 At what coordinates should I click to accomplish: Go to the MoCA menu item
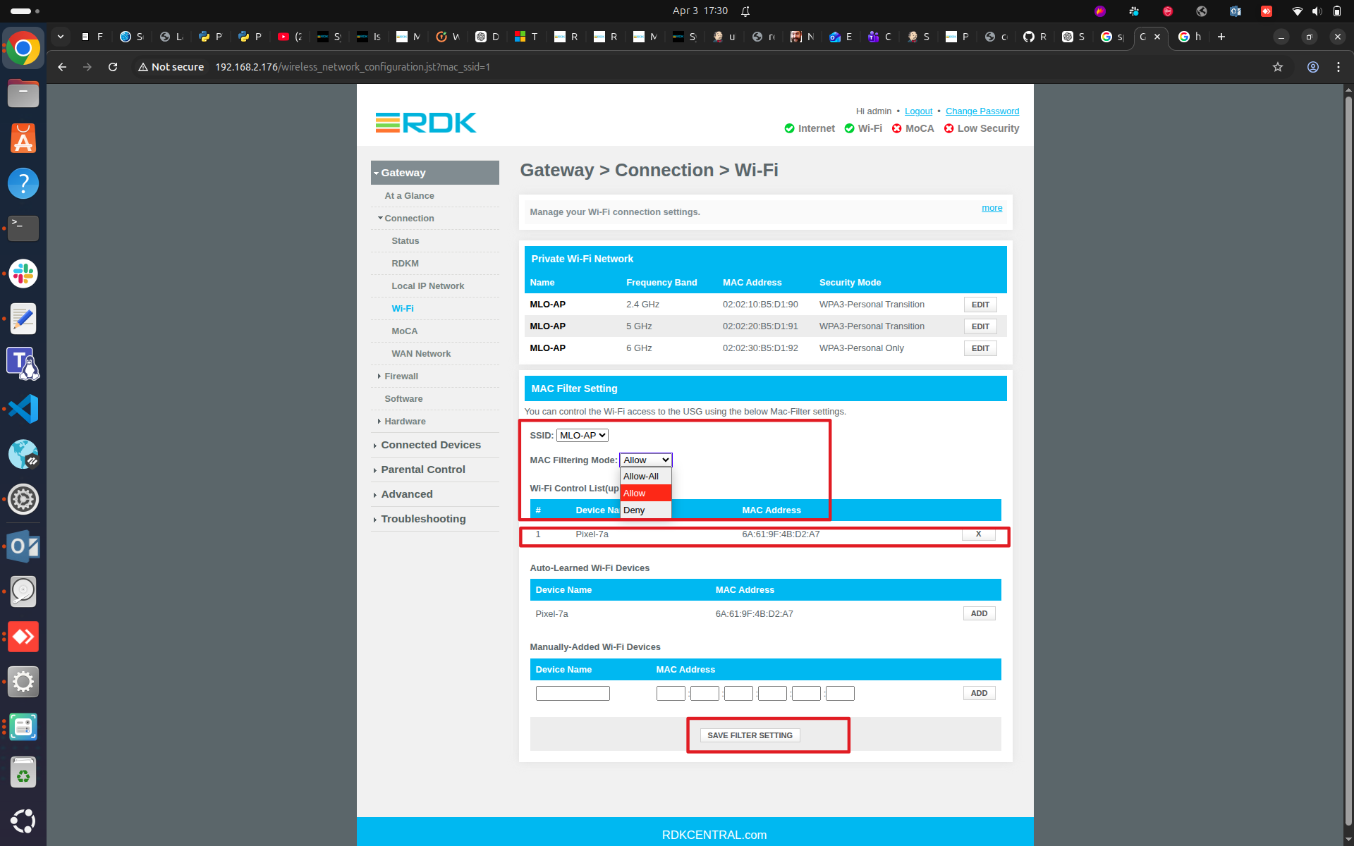point(404,331)
